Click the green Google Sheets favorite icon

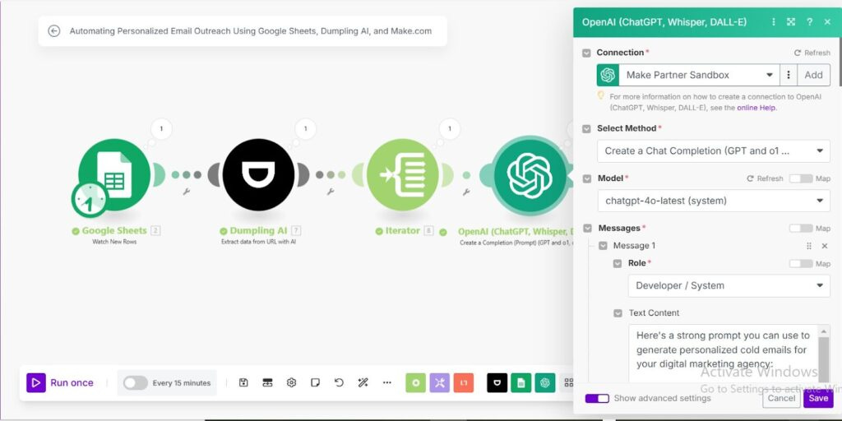click(520, 383)
